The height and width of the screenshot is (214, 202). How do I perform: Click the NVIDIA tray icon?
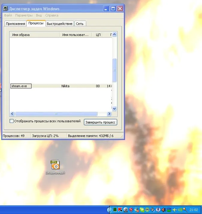tap(180, 210)
